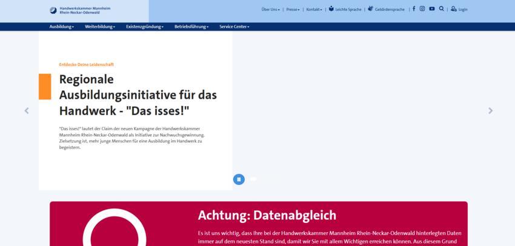The width and height of the screenshot is (515, 246).
Task: Open the Facebook page icon
Action: [414, 9]
